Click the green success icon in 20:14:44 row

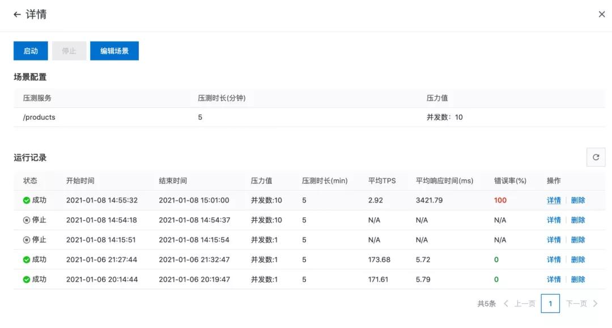27,279
